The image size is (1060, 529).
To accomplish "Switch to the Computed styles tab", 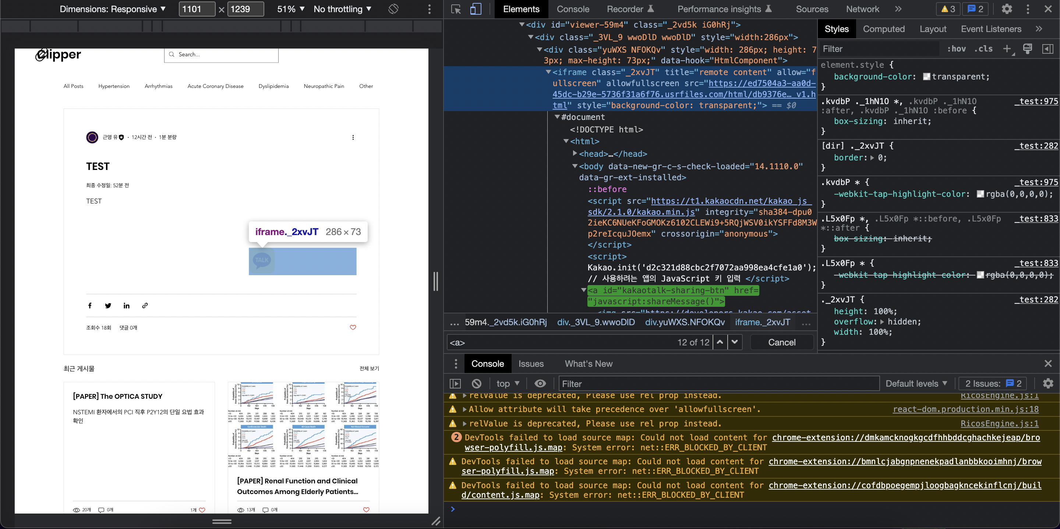I will tap(883, 29).
